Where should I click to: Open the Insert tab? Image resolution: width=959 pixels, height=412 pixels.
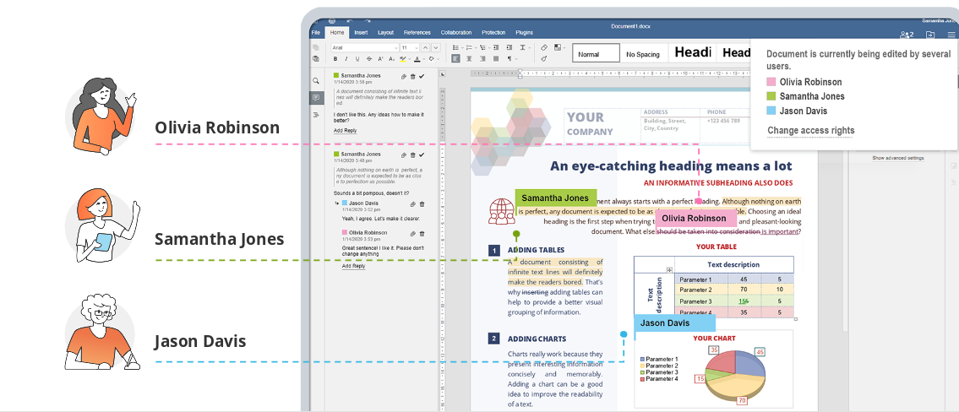click(x=361, y=32)
